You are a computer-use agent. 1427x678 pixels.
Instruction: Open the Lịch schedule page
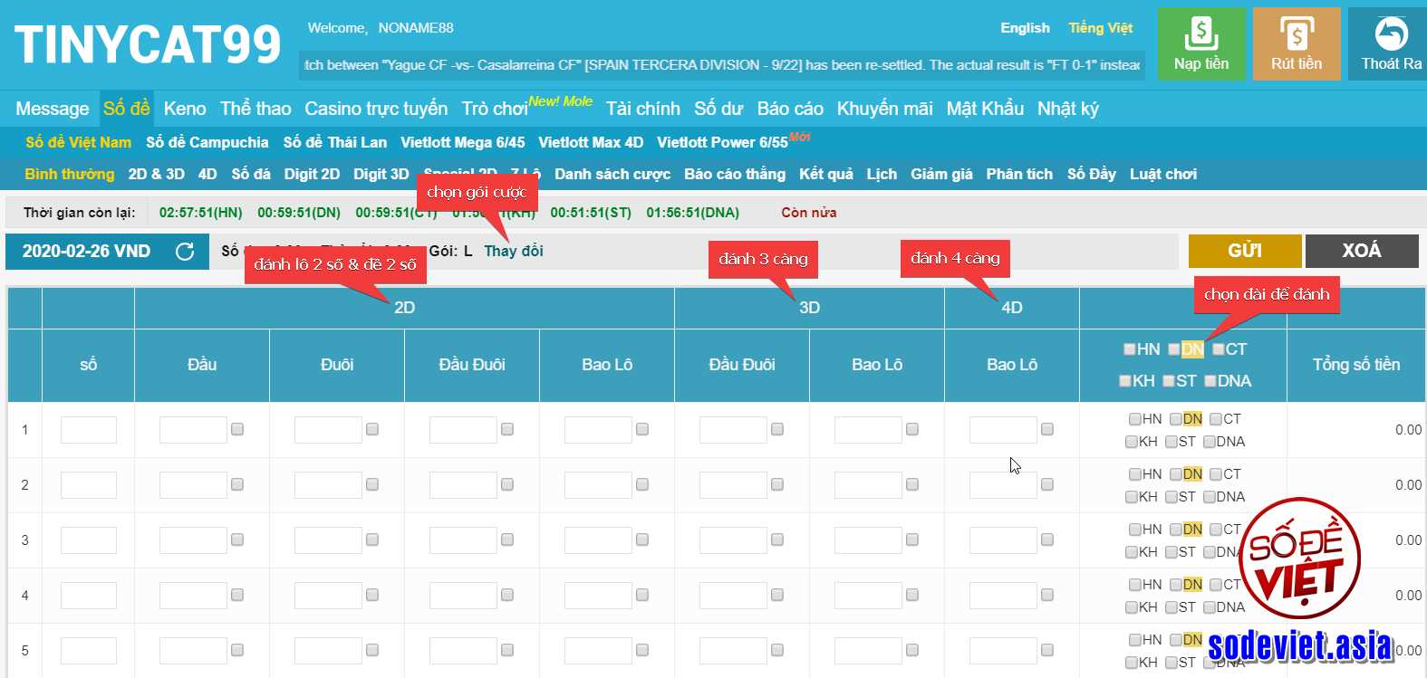pyautogui.click(x=882, y=174)
